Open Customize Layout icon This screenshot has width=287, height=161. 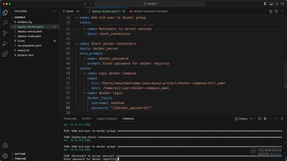283,4
